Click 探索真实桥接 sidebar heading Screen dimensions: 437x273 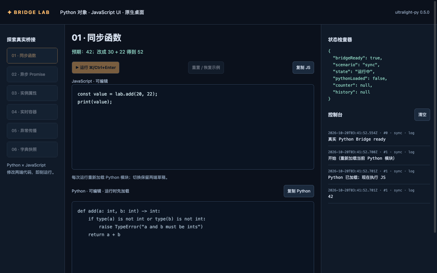21,40
